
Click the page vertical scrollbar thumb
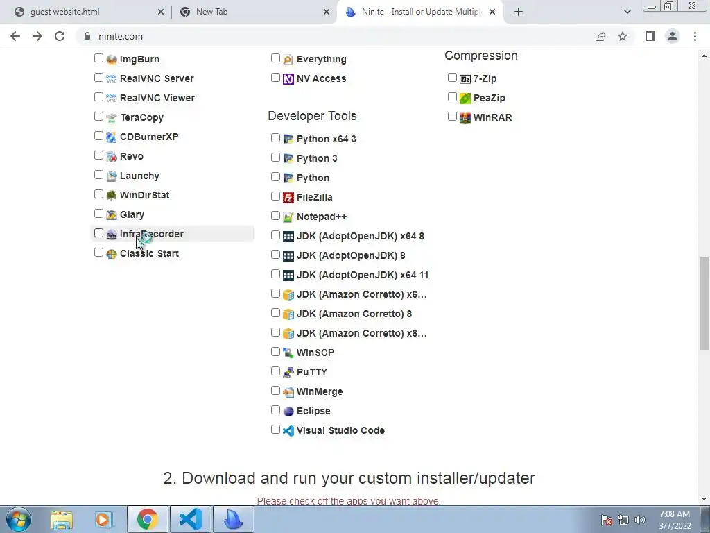point(704,303)
